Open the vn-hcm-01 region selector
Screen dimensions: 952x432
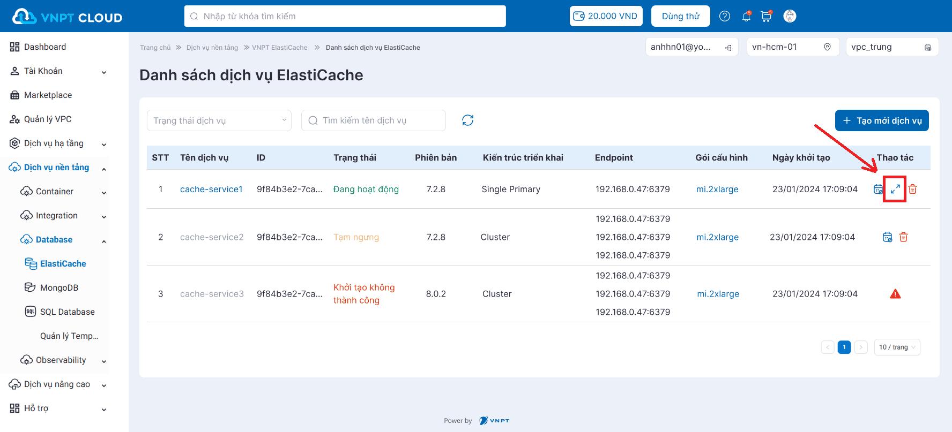792,47
